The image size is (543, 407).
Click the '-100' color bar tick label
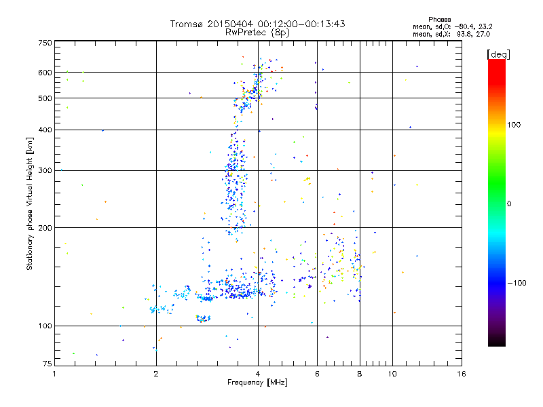(517, 283)
